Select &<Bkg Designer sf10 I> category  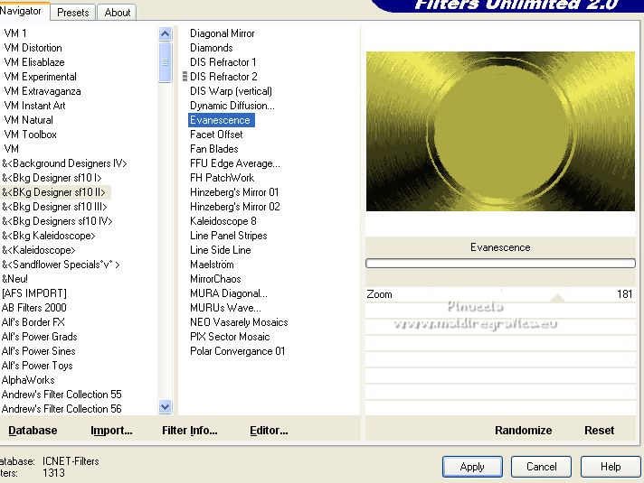[x=52, y=178]
